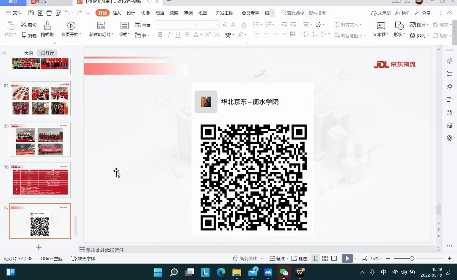Click the Share (分享) button

423,13
